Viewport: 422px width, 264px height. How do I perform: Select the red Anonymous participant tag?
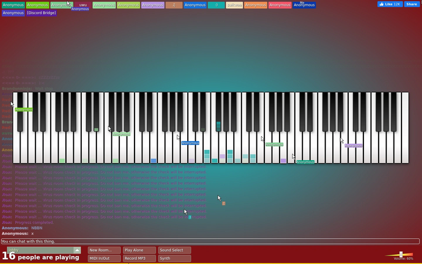coord(280,5)
